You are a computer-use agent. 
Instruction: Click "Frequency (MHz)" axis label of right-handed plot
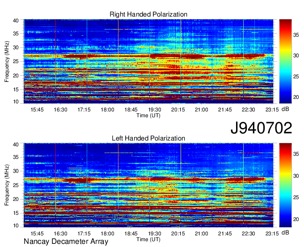[x=7, y=61]
